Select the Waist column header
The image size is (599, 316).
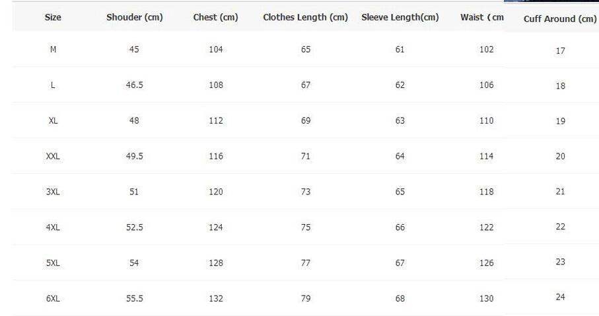(481, 17)
